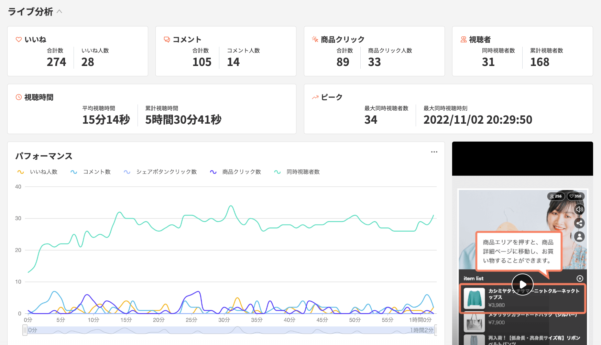601x345 pixels.
Task: Click the speaker volume icon on video
Action: [x=579, y=209]
